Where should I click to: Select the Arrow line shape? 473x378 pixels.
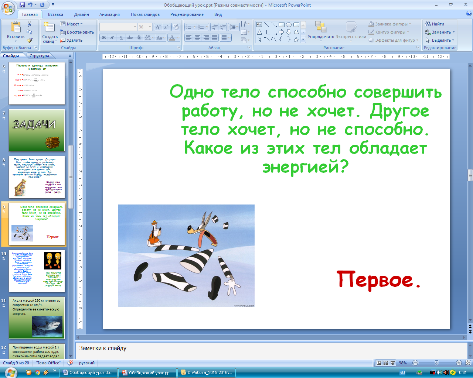(274, 25)
